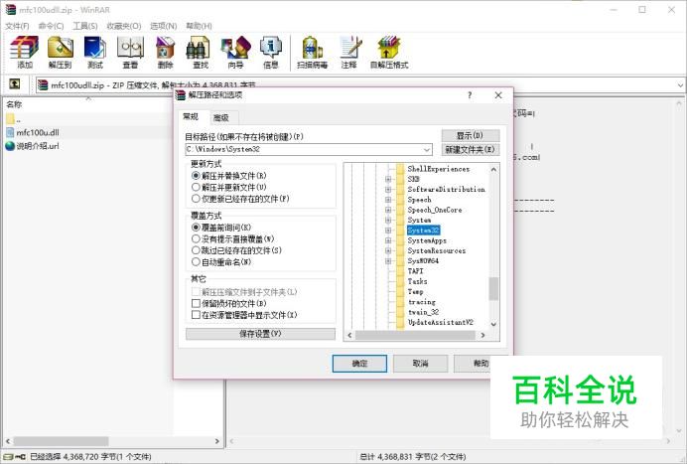The height and width of the screenshot is (464, 687).
Task: Select 解压并替换文件 radio button
Action: [x=196, y=176]
